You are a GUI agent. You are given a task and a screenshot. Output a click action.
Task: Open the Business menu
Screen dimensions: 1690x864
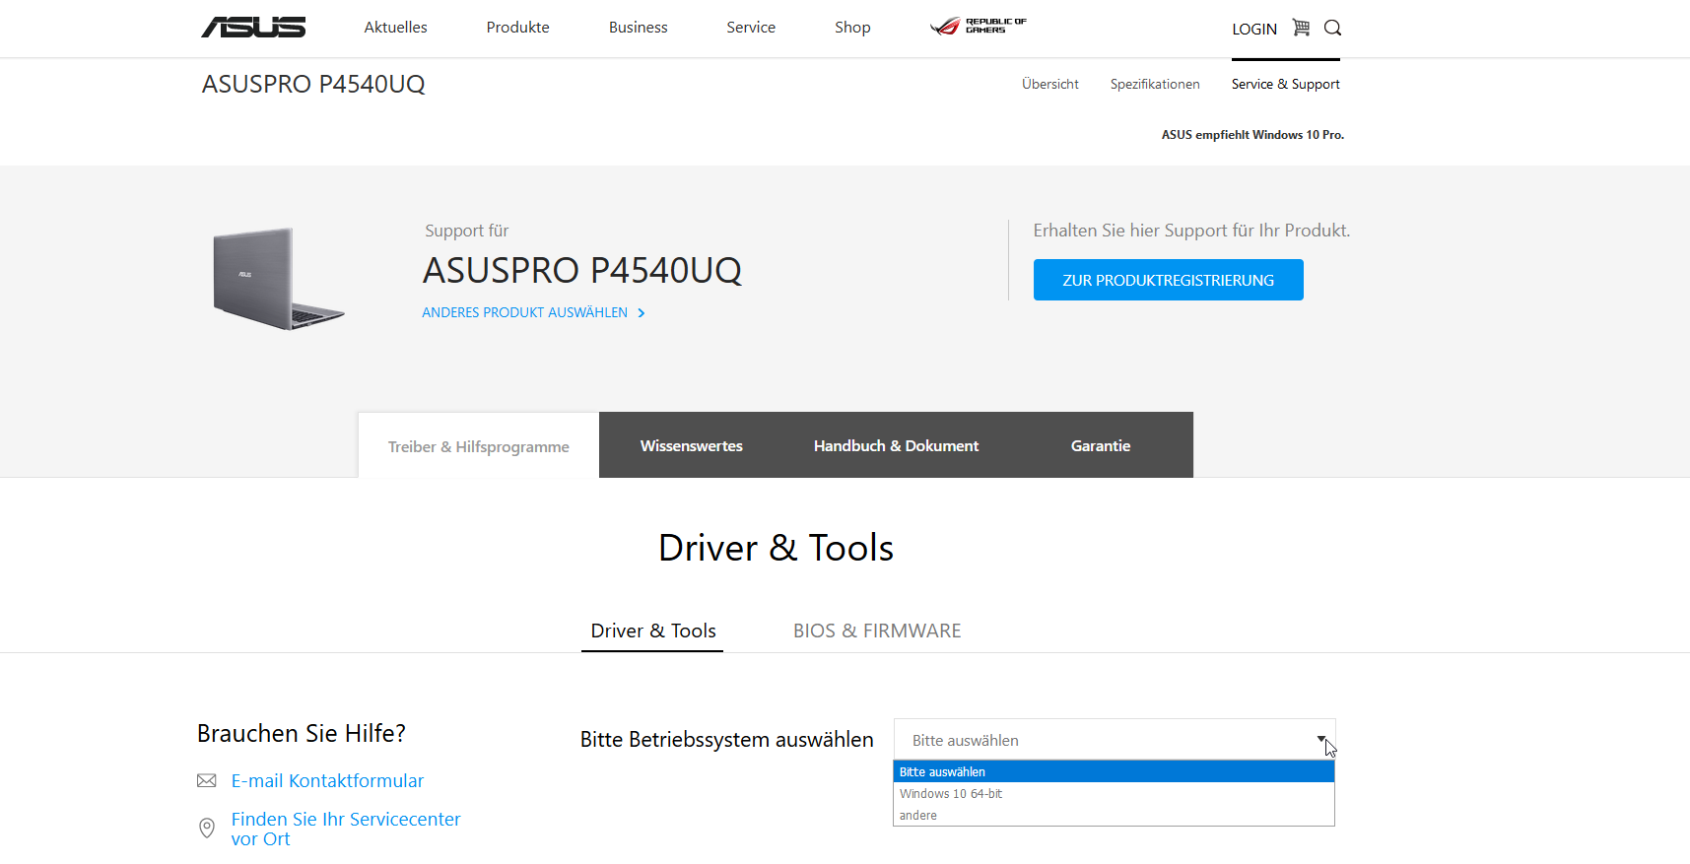638,28
